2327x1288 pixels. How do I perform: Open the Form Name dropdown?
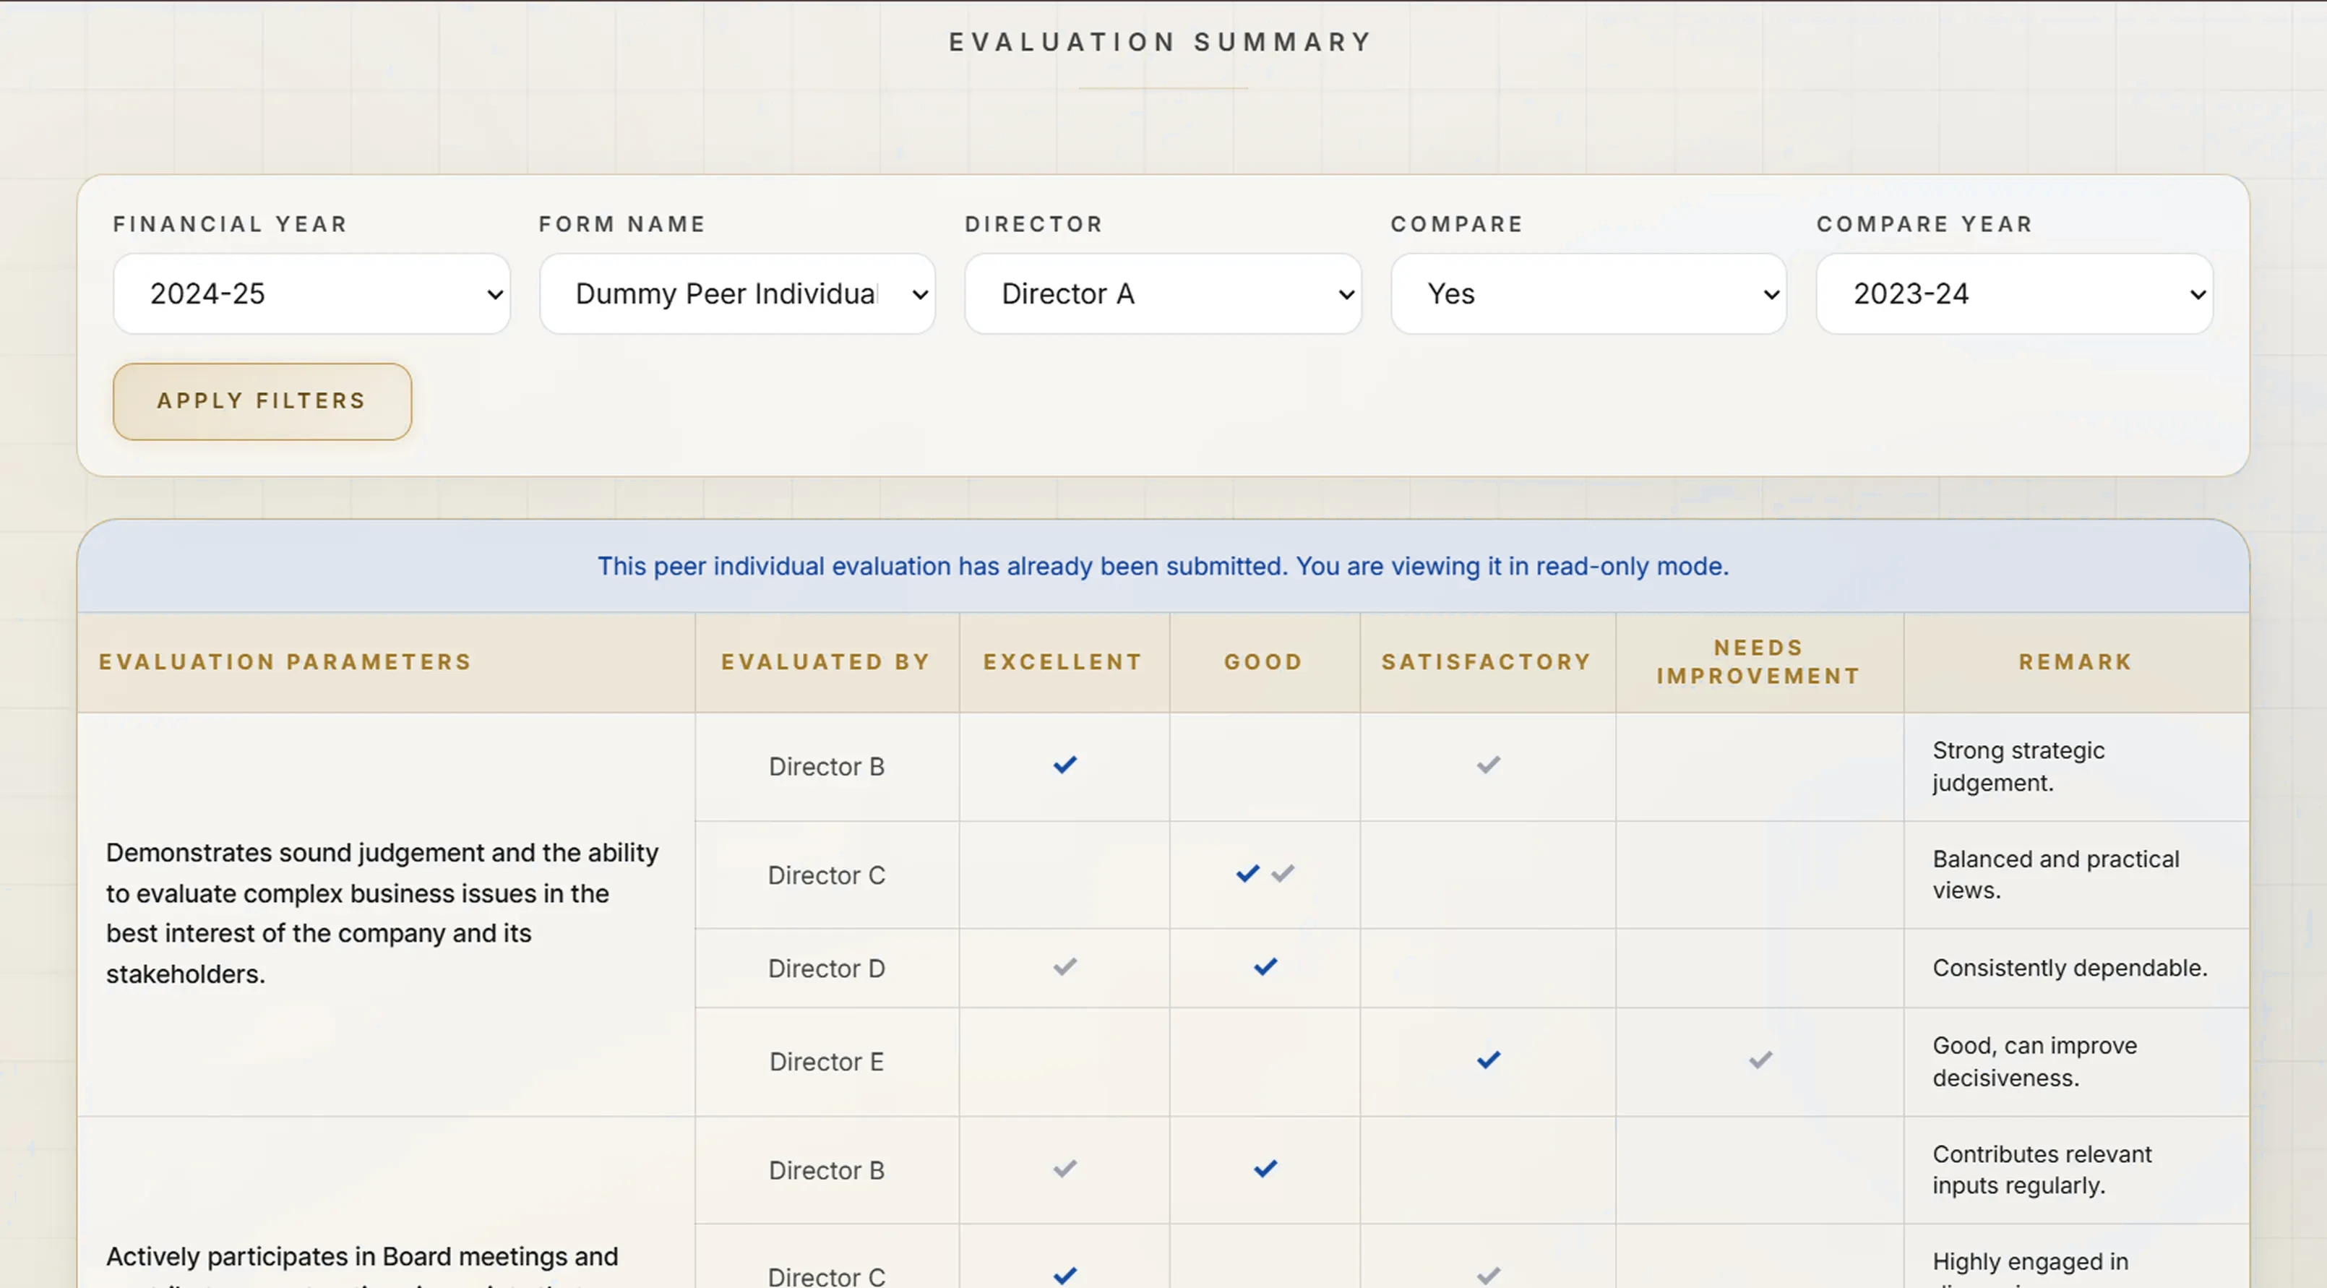pyautogui.click(x=737, y=293)
